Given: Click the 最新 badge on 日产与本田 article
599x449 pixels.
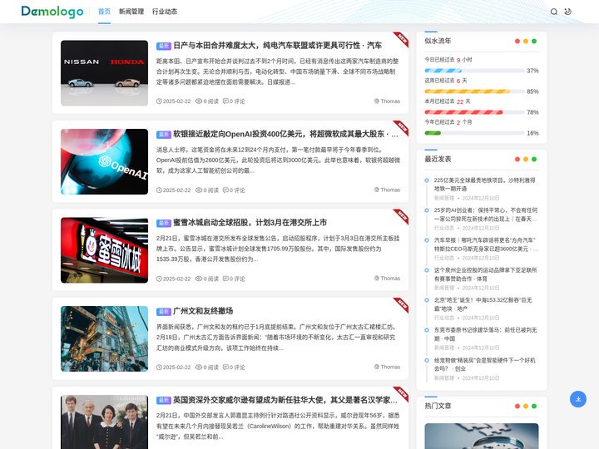Looking at the screenshot, I should (164, 46).
